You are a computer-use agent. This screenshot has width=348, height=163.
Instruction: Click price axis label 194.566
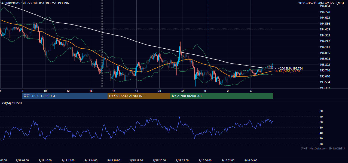[325, 24]
